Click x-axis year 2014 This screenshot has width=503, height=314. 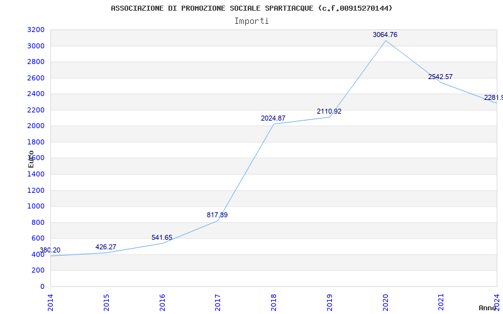point(50,303)
